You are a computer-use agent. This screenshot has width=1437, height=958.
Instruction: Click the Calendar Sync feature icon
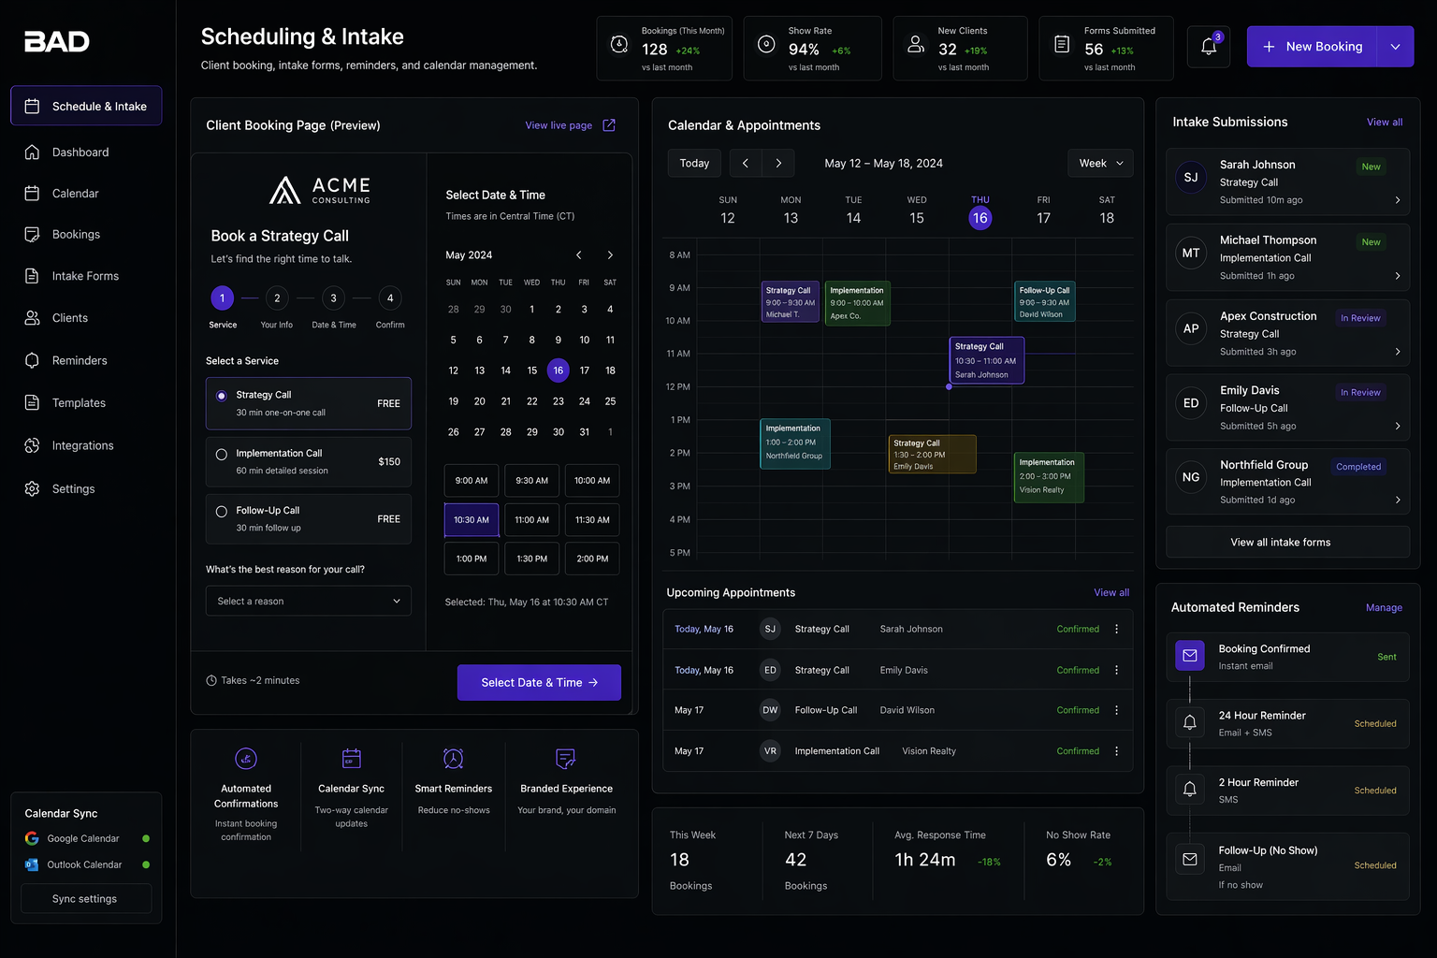pyautogui.click(x=352, y=759)
